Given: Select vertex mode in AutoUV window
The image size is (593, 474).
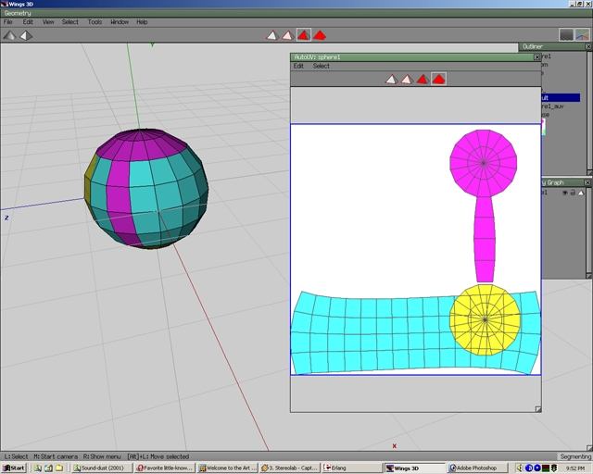Looking at the screenshot, I should pyautogui.click(x=391, y=79).
